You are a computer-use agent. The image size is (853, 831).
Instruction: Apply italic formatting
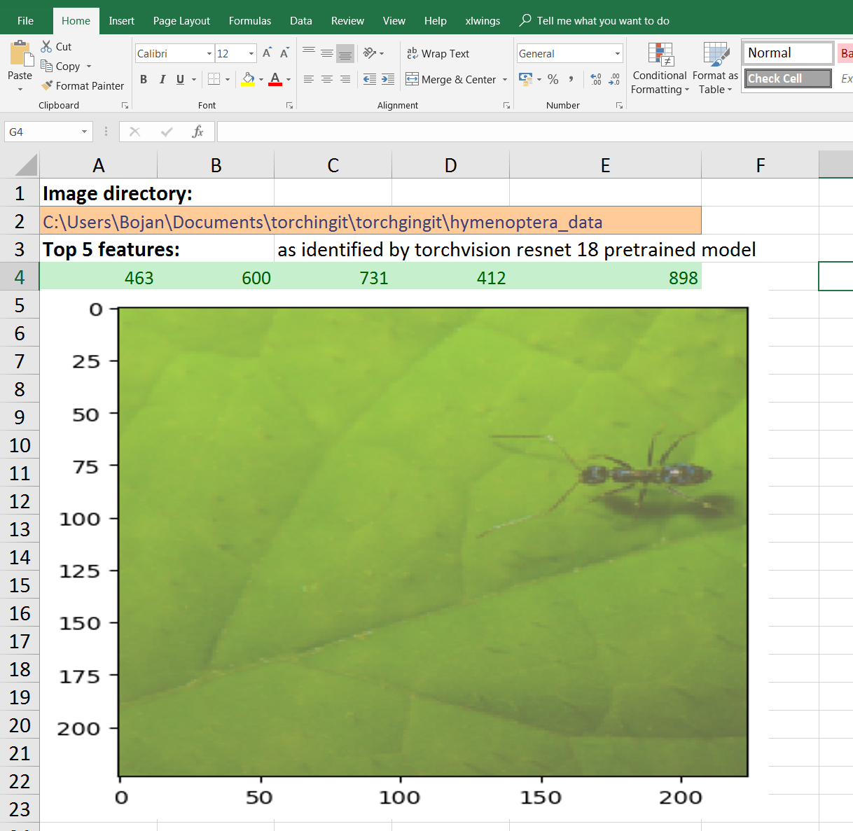162,80
